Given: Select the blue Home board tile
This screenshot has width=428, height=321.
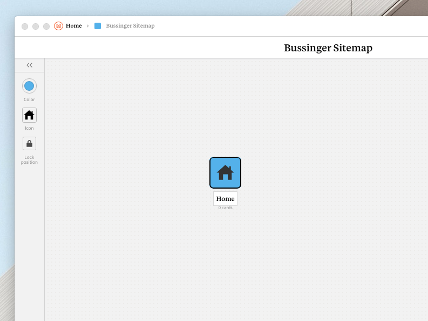Looking at the screenshot, I should pos(225,172).
